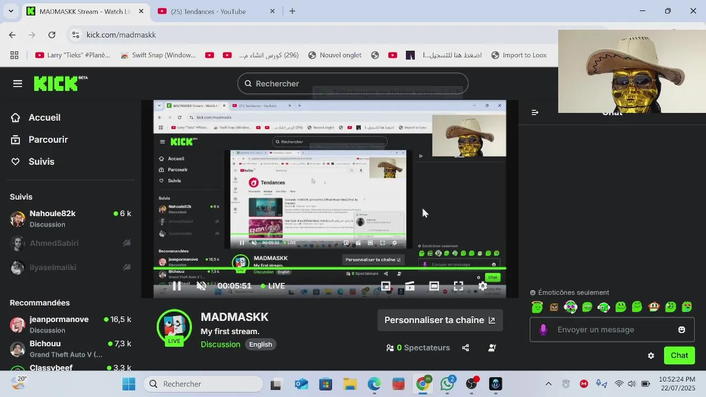Screen dimensions: 706x397
Task: Open the emoji picker in chat input
Action: pos(682,330)
